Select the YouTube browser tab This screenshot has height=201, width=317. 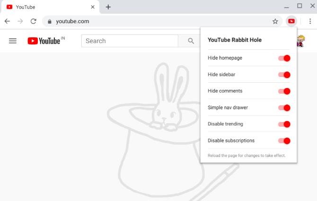(x=47, y=7)
